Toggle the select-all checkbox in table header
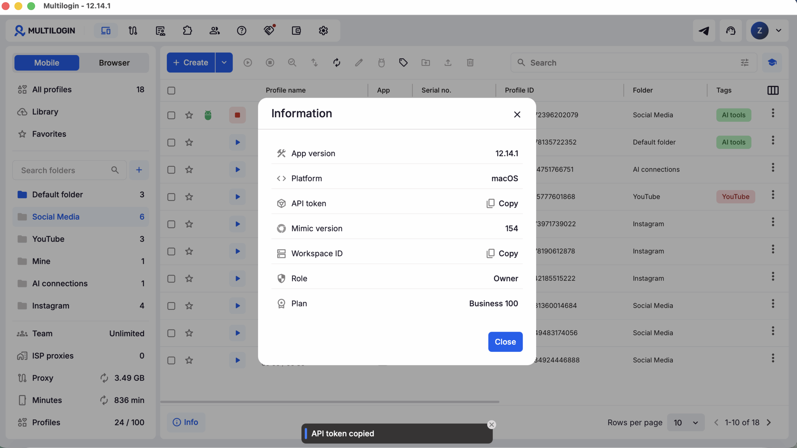Screen dimensions: 797x448 171,91
